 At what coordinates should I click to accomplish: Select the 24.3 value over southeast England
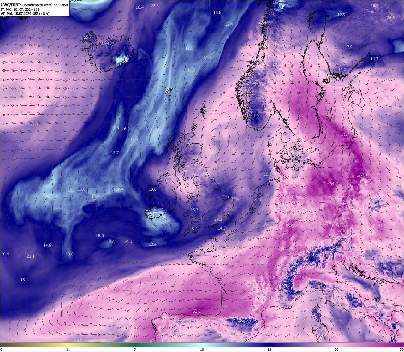(x=218, y=219)
